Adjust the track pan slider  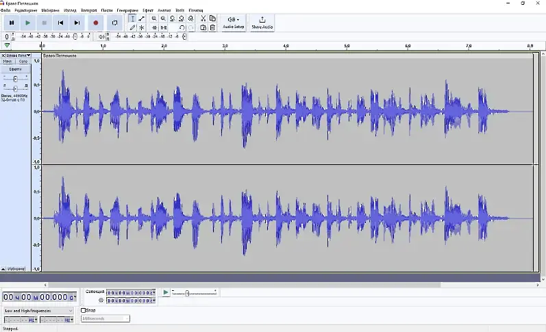(x=15, y=89)
